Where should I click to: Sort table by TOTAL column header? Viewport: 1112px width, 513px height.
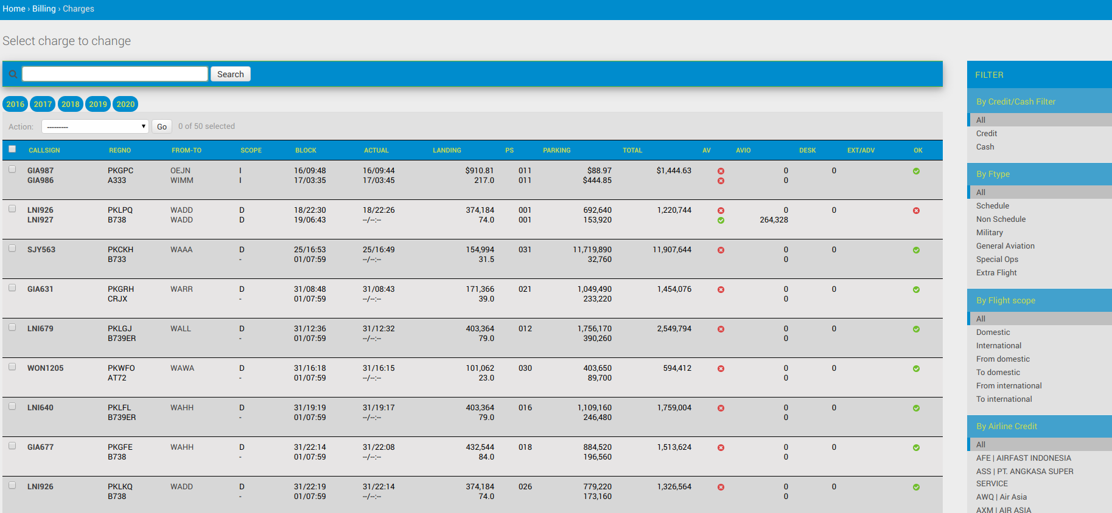click(x=632, y=150)
